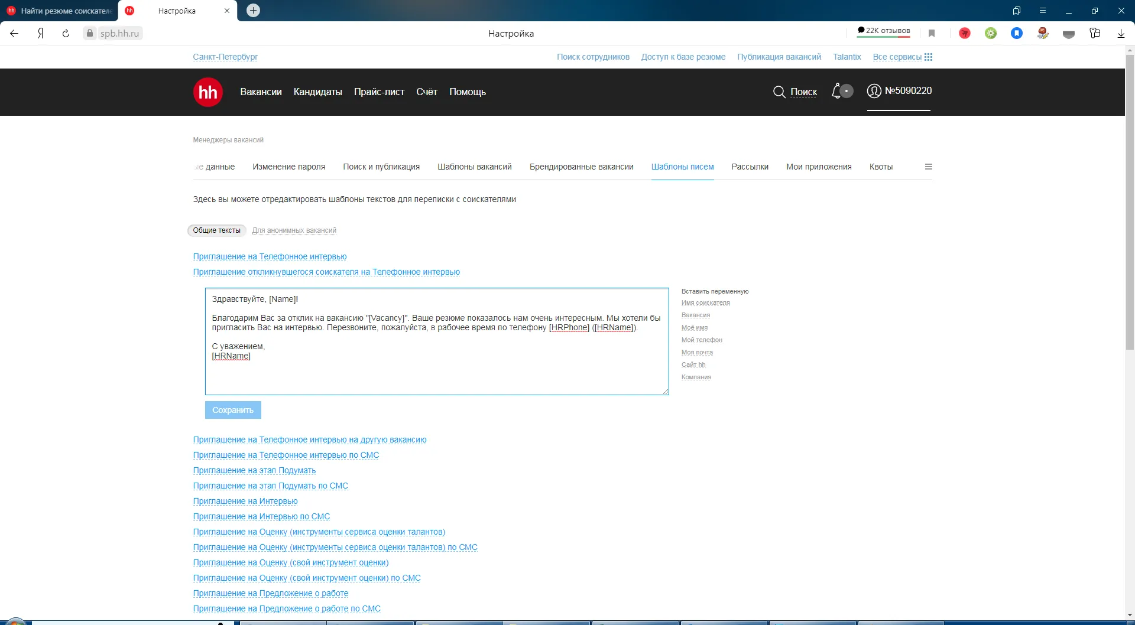Insert the Сайт hh variable
1135x625 pixels.
(x=693, y=365)
